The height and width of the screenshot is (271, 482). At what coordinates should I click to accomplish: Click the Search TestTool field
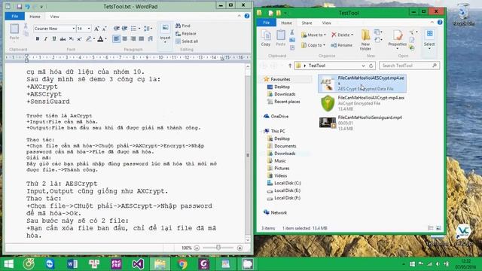click(x=409, y=65)
